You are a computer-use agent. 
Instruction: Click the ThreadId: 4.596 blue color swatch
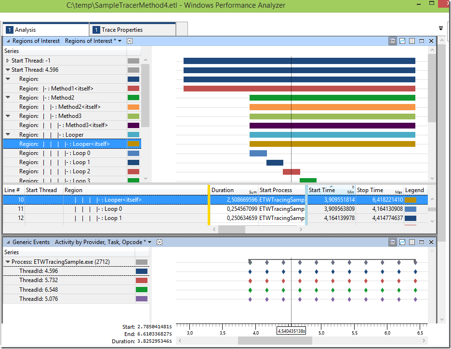pyautogui.click(x=142, y=271)
